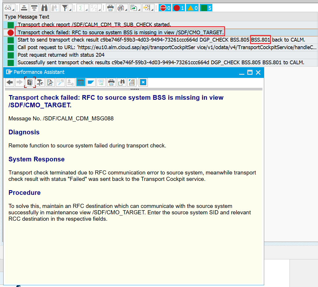Screen dimensions: 318x287
Task: Open the Export dropdown in top toolbar
Action: click(x=139, y=9)
